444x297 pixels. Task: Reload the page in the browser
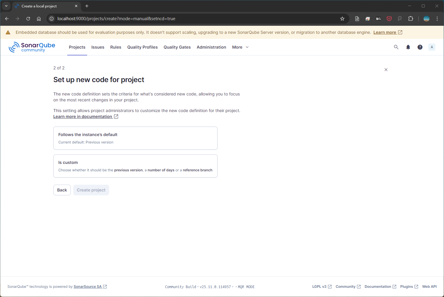(x=28, y=19)
